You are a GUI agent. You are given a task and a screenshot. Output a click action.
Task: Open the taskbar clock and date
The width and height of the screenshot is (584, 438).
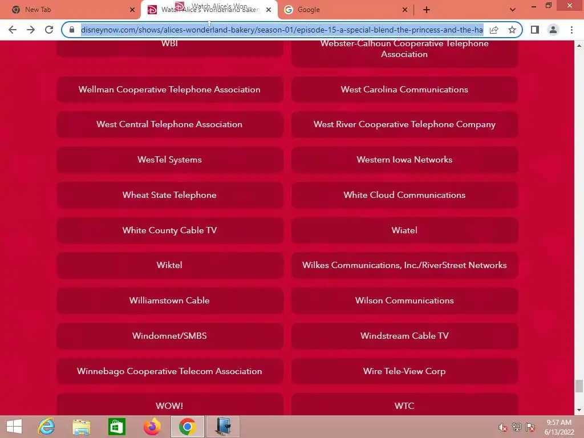559,427
